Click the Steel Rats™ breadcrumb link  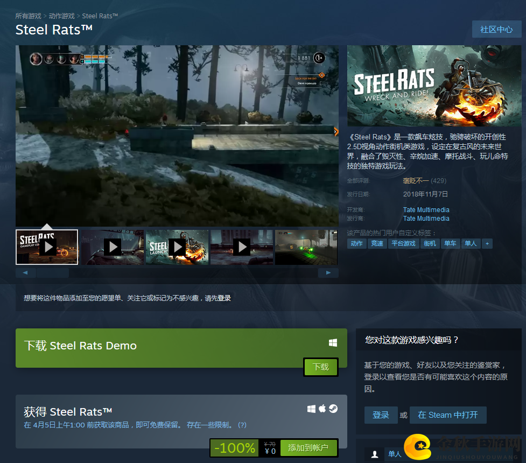click(x=100, y=16)
